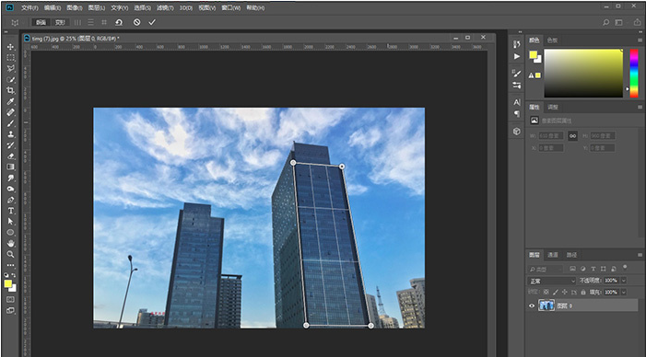
Task: Click the 图层 0 layer thumbnail
Action: tap(546, 305)
